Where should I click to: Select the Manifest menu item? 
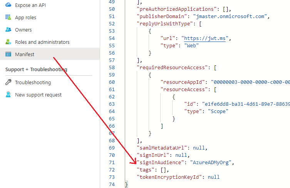(50, 54)
